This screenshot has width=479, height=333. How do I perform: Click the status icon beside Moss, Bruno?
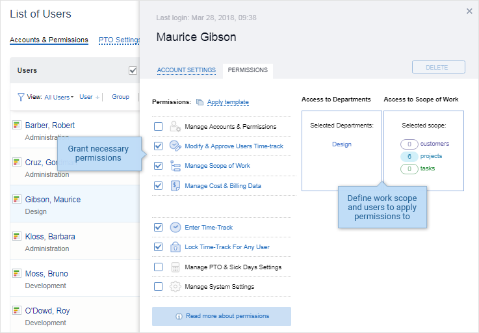(x=17, y=273)
